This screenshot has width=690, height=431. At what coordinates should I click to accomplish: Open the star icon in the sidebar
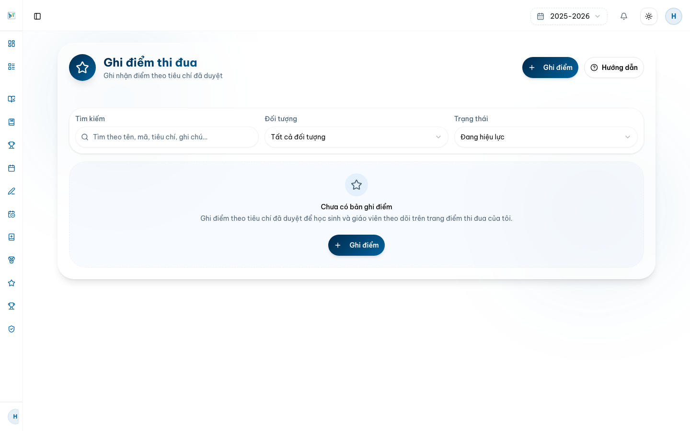11,283
